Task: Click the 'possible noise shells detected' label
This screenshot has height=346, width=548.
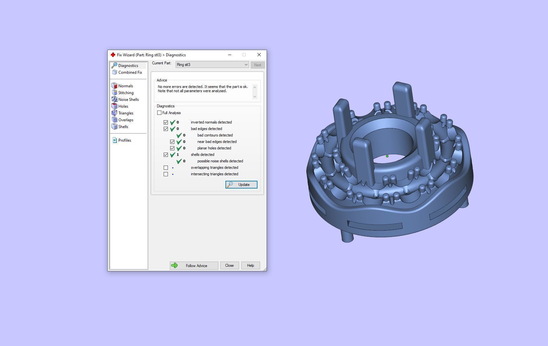Action: (220, 161)
